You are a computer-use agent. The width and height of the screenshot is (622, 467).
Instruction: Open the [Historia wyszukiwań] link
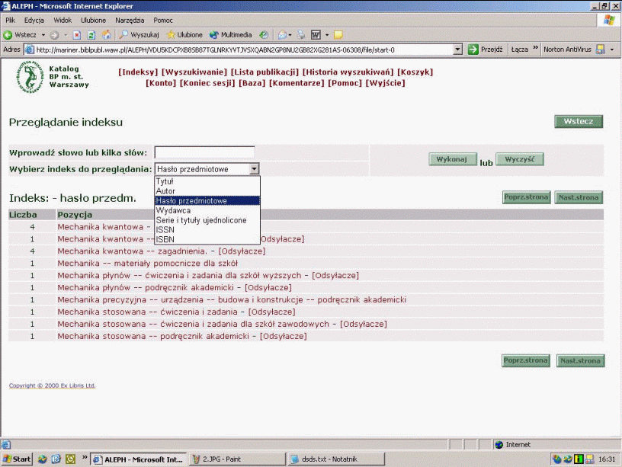(x=348, y=72)
